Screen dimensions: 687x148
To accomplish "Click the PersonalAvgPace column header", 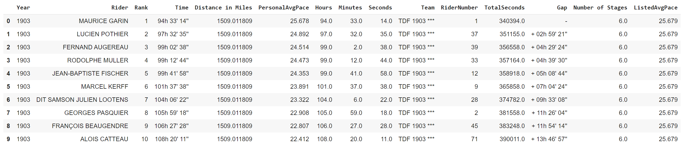I will pos(283,7).
